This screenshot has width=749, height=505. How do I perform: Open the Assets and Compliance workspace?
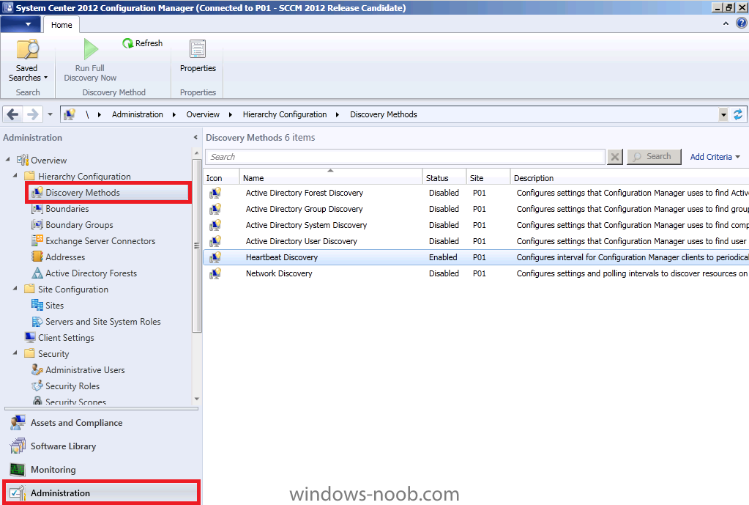coord(101,423)
